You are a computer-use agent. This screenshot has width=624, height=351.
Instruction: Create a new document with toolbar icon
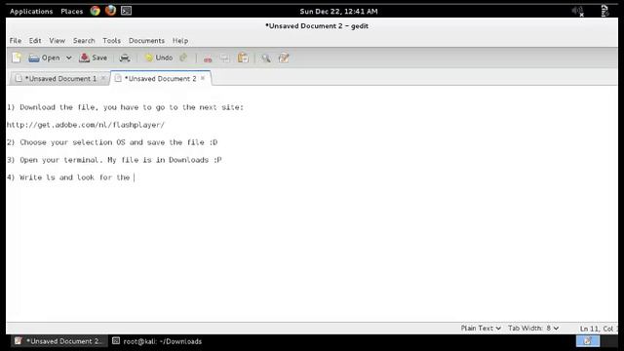point(17,58)
